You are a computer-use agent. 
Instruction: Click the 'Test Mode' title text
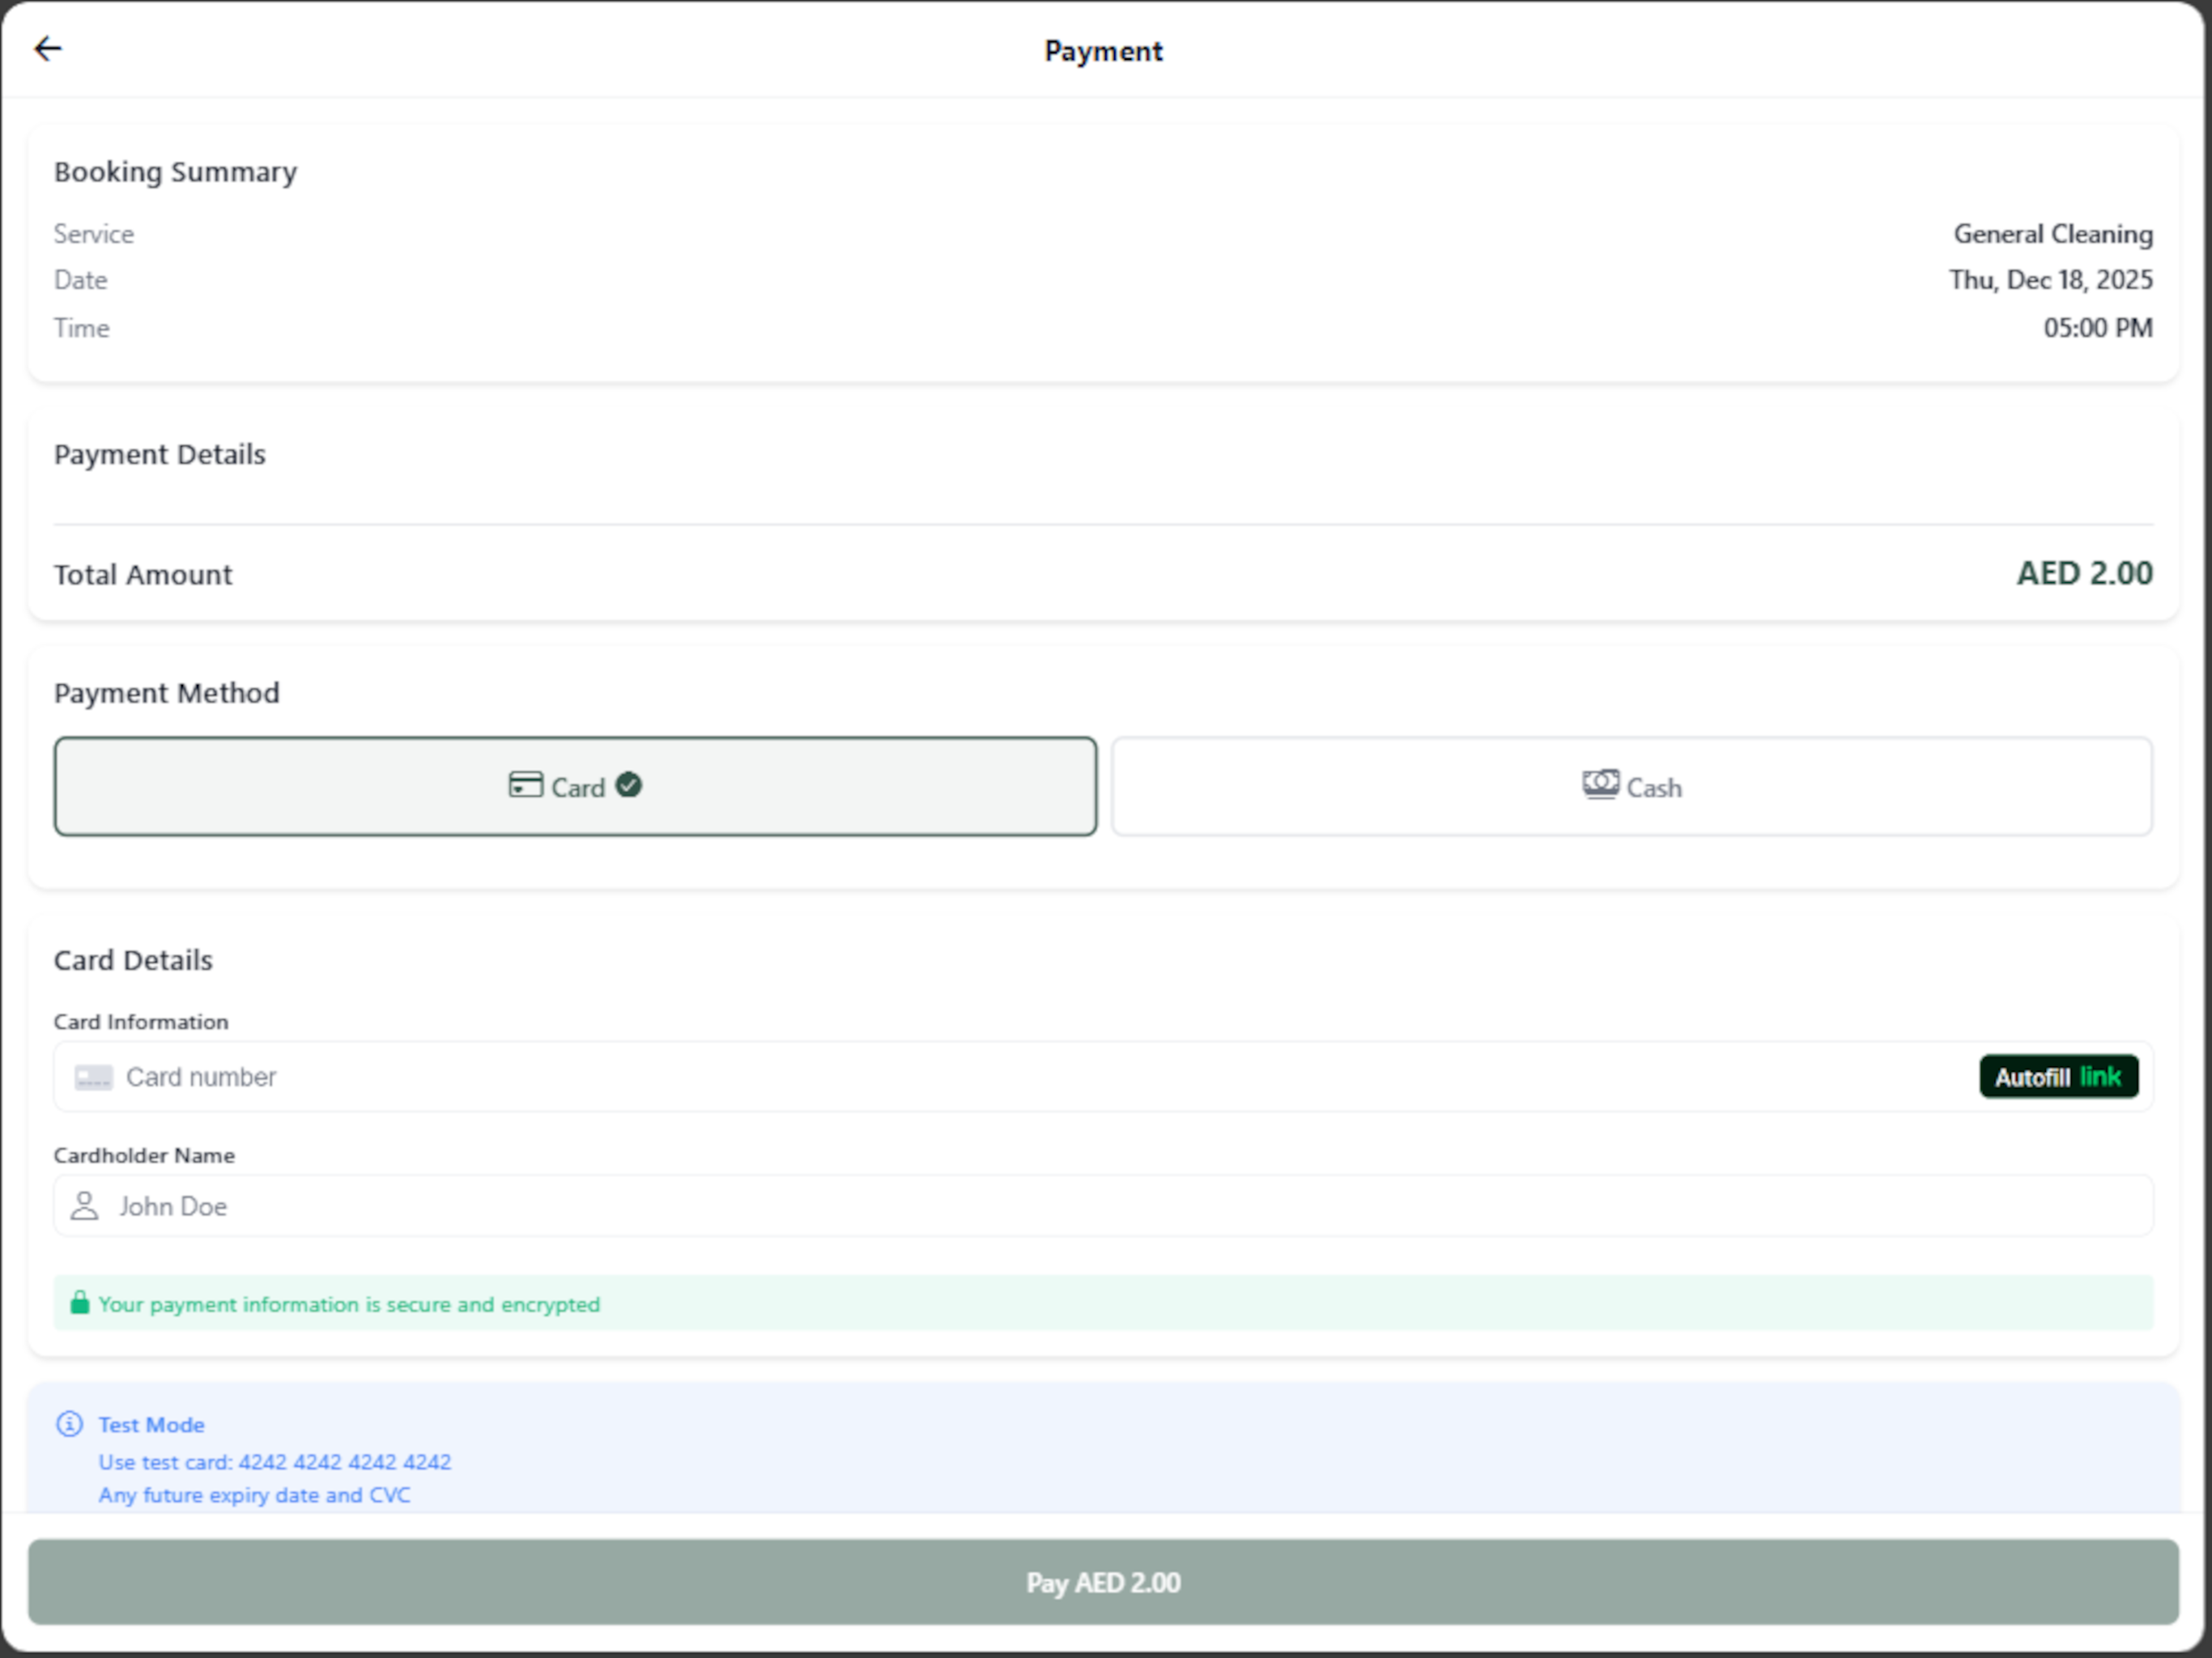coord(151,1424)
